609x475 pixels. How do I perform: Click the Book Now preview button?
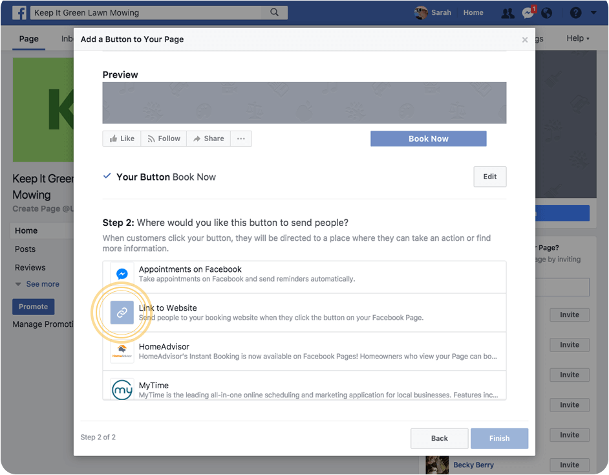[x=429, y=138]
